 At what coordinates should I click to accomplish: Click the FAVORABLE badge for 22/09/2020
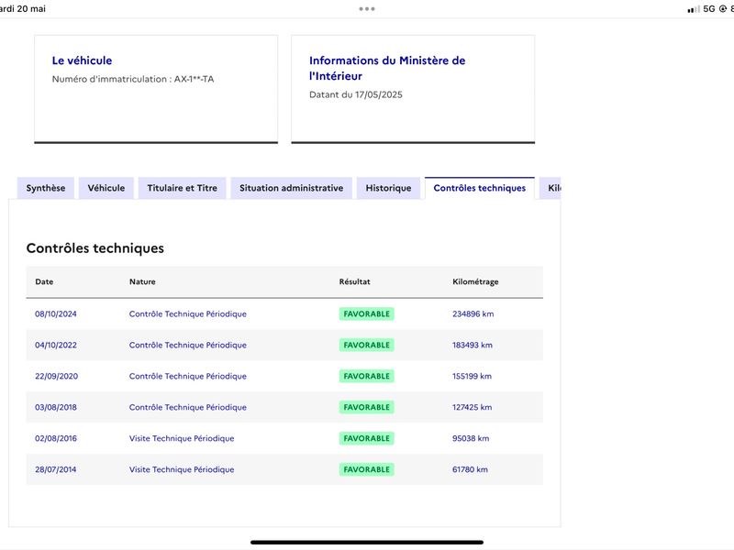point(366,376)
